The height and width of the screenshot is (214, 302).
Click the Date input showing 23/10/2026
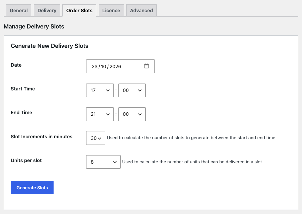pyautogui.click(x=120, y=66)
